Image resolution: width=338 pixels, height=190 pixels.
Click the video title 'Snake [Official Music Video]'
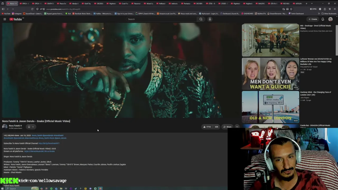click(x=36, y=121)
